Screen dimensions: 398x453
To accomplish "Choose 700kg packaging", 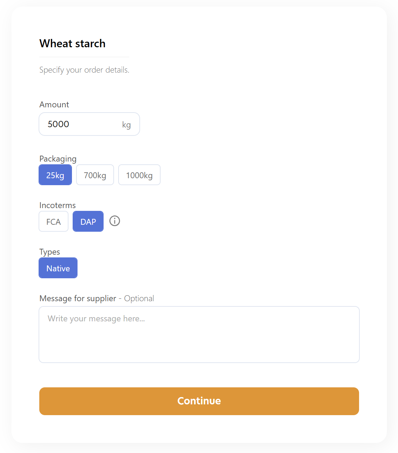I will coord(95,175).
